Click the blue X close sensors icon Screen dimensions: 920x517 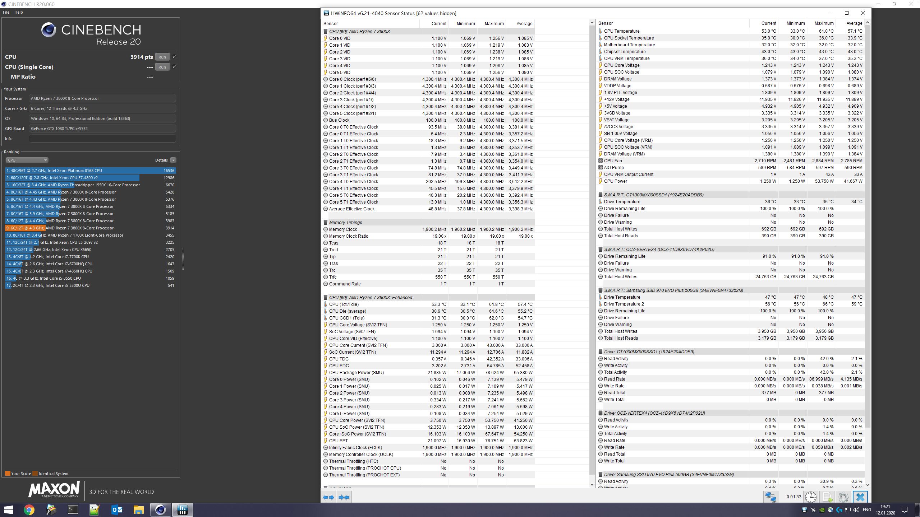point(860,497)
